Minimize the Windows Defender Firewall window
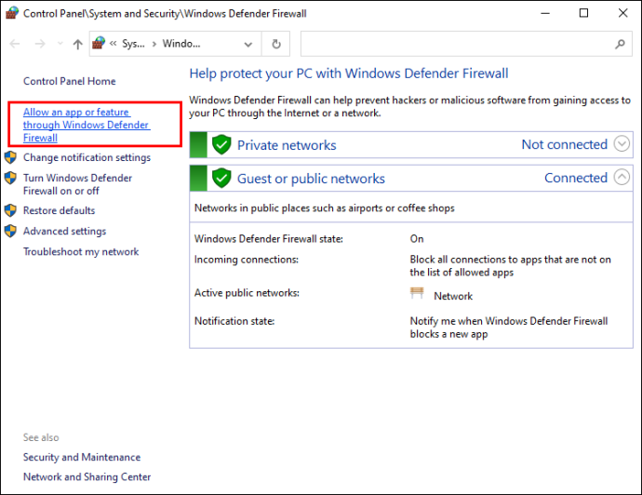The image size is (642, 495). click(x=545, y=13)
